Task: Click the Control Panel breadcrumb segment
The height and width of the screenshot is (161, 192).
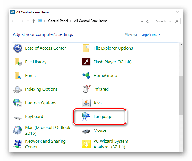Action: click(58, 21)
